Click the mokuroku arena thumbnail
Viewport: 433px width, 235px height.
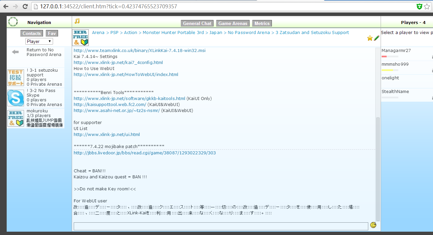point(16,118)
